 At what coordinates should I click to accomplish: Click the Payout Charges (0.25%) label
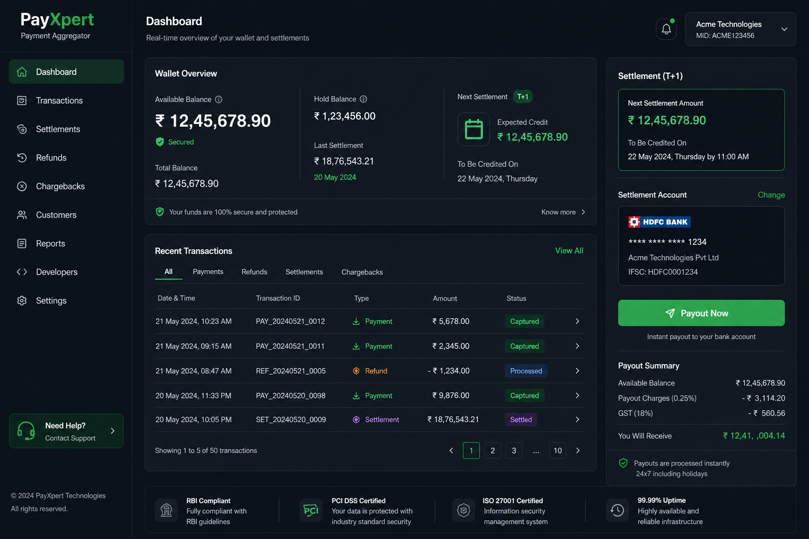coord(657,398)
